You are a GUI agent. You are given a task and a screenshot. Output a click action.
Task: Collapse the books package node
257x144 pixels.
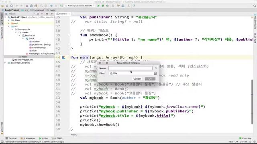point(16,32)
